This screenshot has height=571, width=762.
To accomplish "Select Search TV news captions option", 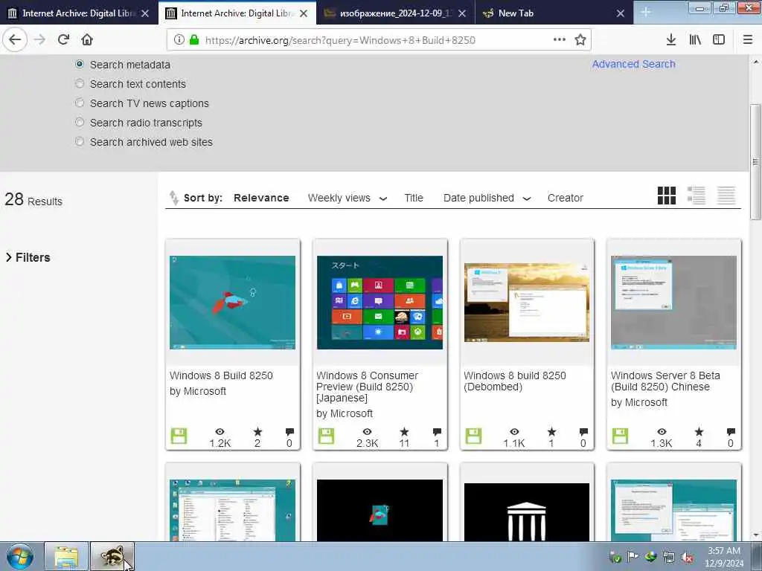I will pos(80,103).
